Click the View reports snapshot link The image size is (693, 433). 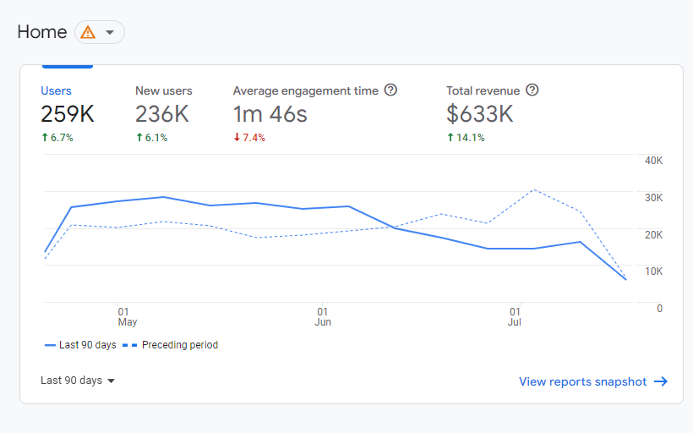coord(582,381)
